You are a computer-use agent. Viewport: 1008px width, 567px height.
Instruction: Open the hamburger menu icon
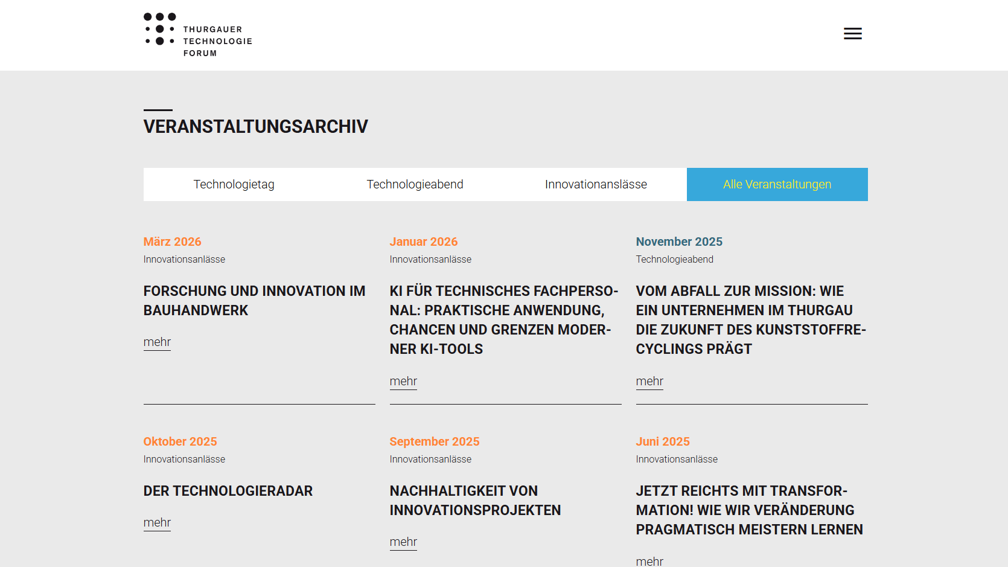click(852, 34)
